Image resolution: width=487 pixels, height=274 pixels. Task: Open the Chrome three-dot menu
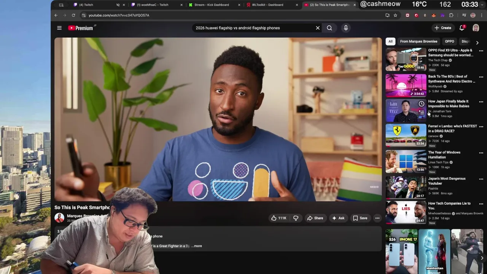coord(481,15)
